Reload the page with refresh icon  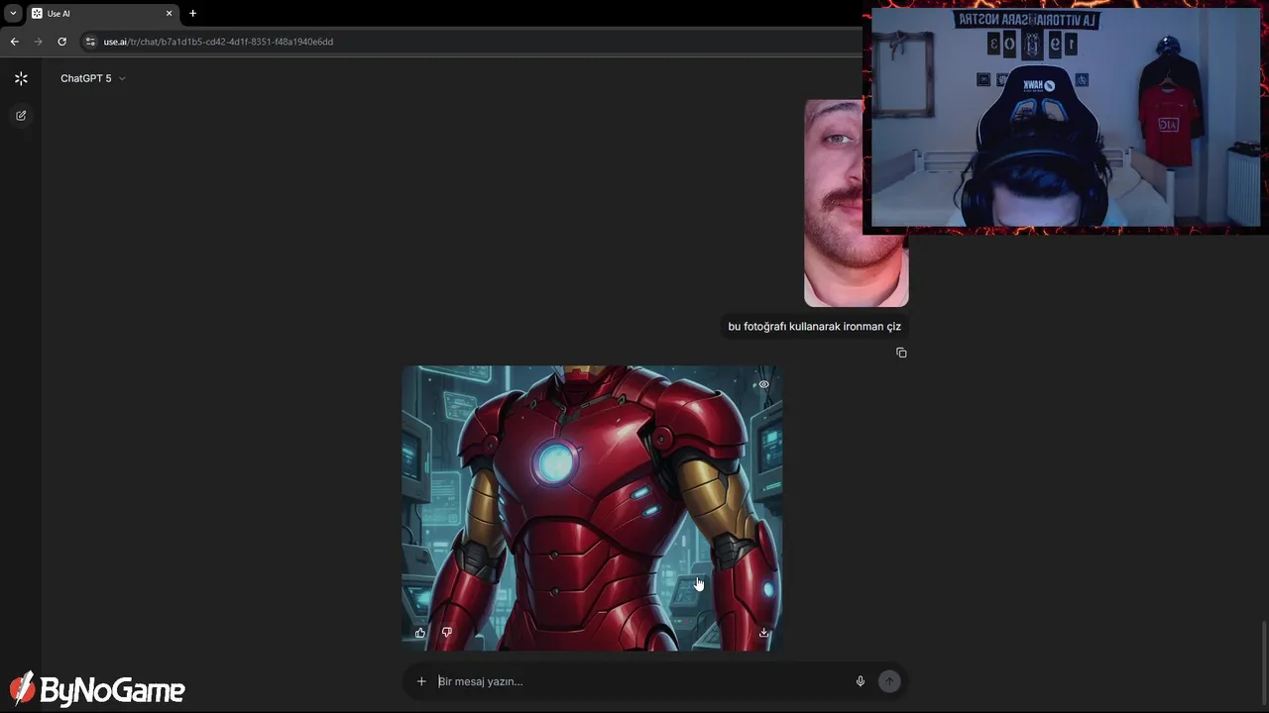click(x=61, y=42)
